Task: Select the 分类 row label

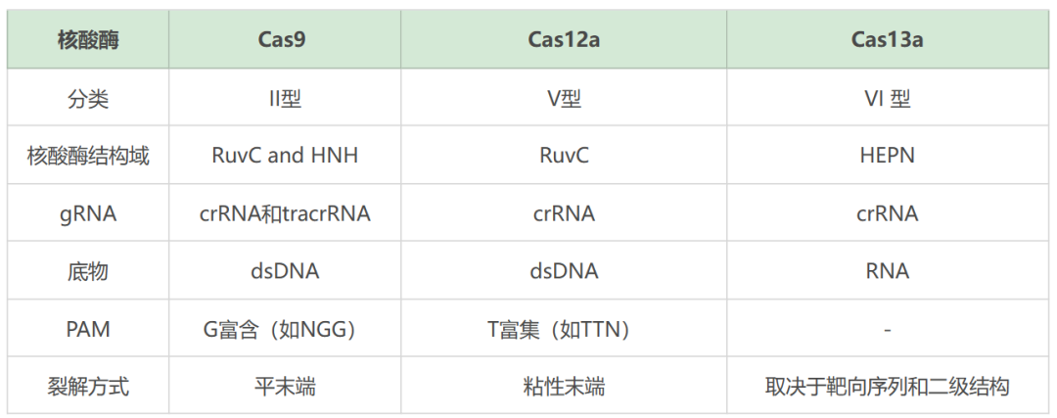Action: coord(88,98)
